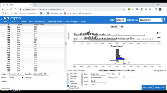Screen dimensions: 167x93
Task: Open the variable 1 dropdown
Action: point(16,74)
